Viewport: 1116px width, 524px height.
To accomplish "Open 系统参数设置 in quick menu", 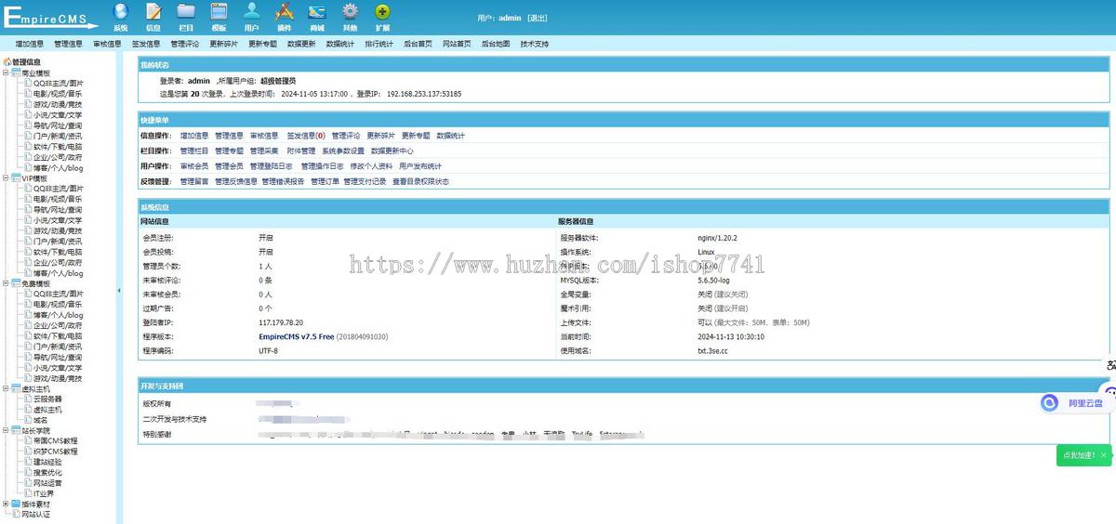I will [x=343, y=151].
